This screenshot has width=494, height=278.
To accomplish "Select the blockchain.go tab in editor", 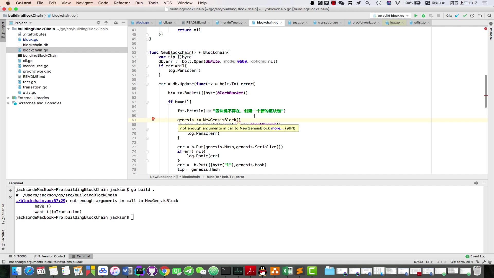I will point(267,22).
